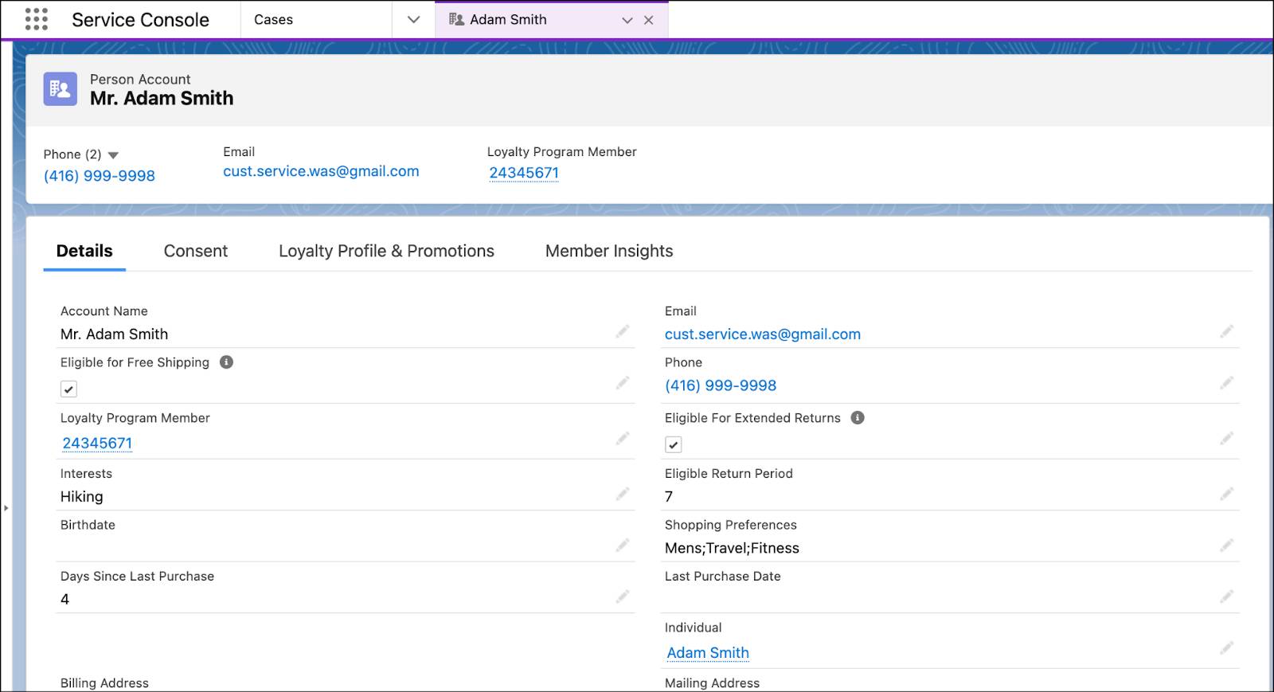
Task: Switch to the Details tab
Action: 84,251
